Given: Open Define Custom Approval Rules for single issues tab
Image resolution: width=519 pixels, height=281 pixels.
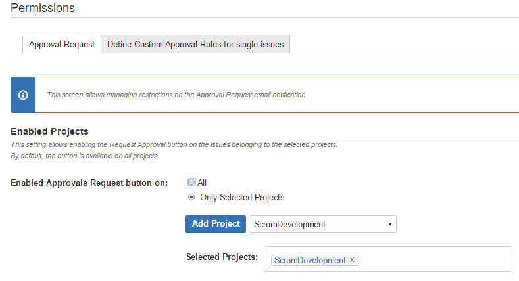Looking at the screenshot, I should 195,45.
